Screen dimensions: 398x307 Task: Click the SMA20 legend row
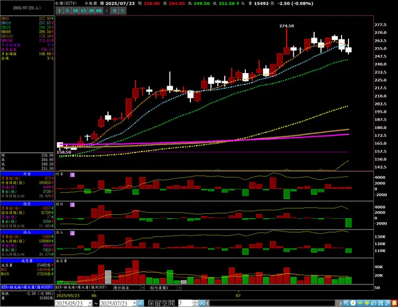pos(27,27)
